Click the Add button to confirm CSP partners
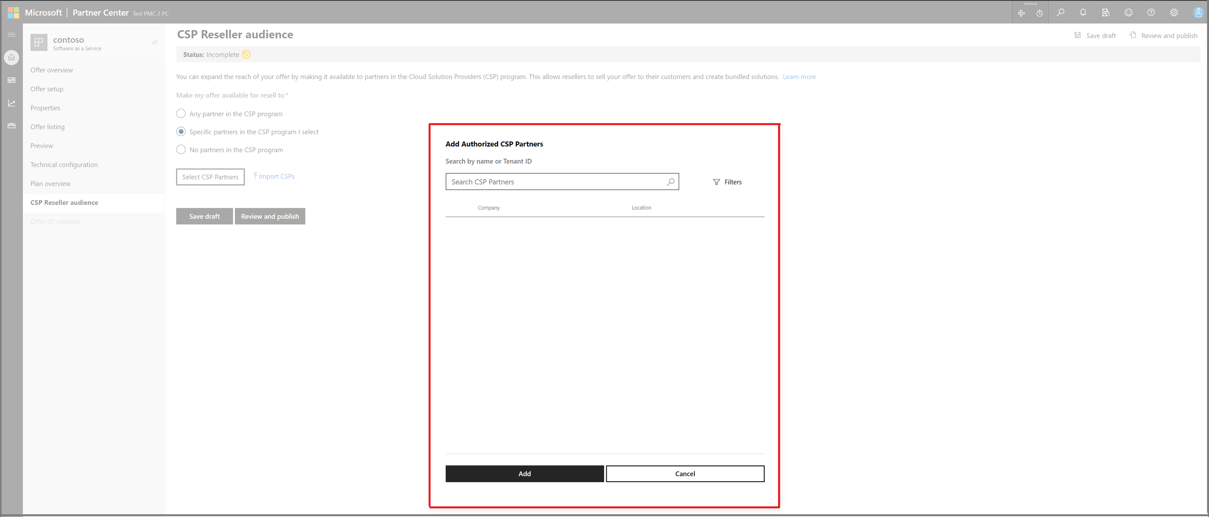The height and width of the screenshot is (517, 1209). [x=524, y=473]
